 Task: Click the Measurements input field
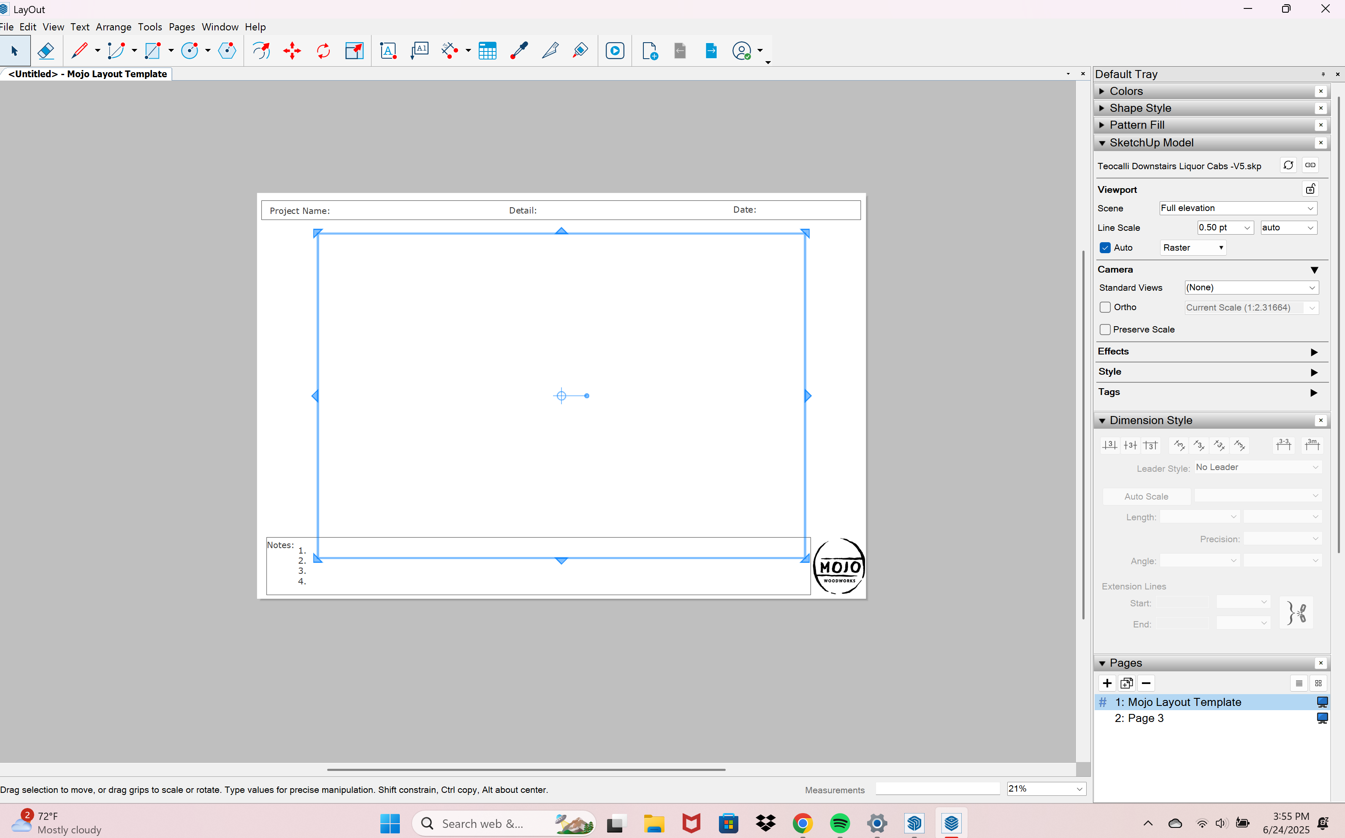(x=938, y=789)
